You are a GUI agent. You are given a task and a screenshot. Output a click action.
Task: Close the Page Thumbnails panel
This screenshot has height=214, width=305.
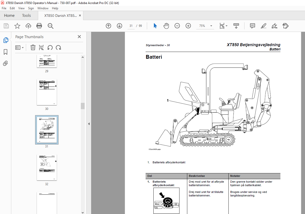(79, 37)
